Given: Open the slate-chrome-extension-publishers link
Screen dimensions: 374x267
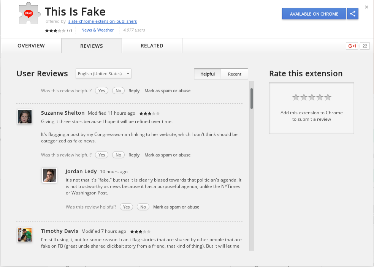Looking at the screenshot, I should (x=103, y=21).
